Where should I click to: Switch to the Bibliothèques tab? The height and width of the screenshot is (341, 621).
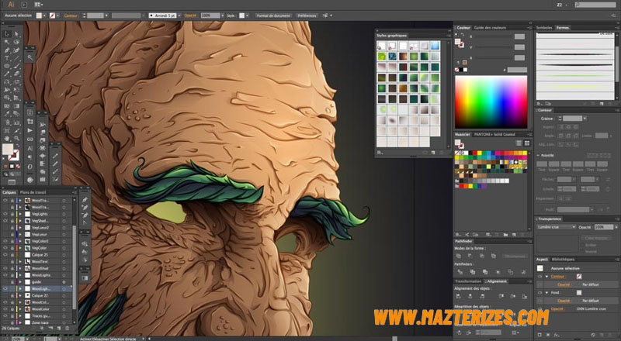[563, 260]
